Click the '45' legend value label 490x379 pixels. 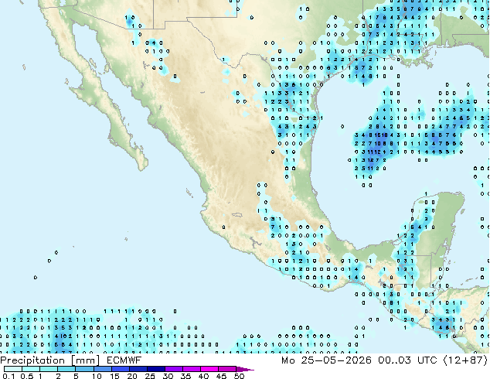(221, 376)
